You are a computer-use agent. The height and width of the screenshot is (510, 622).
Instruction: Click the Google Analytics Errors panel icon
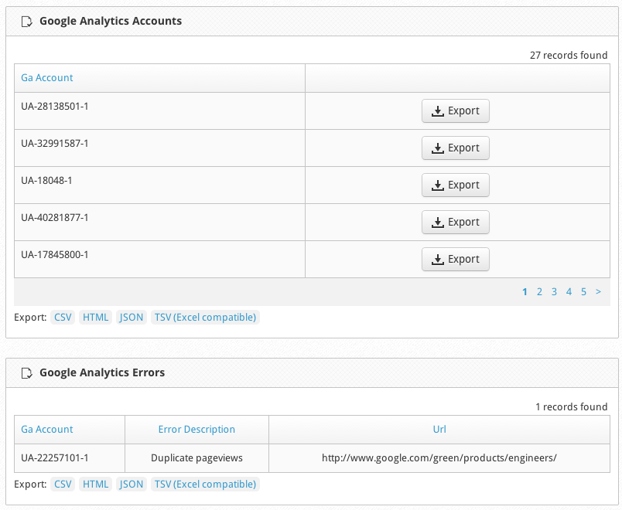point(26,373)
